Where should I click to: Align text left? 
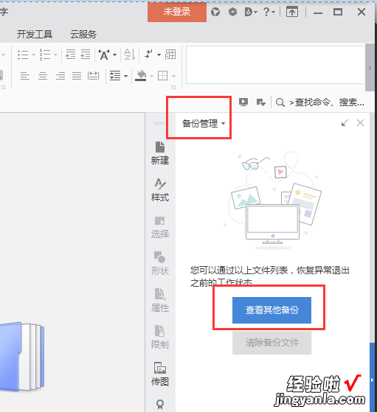click(x=25, y=76)
